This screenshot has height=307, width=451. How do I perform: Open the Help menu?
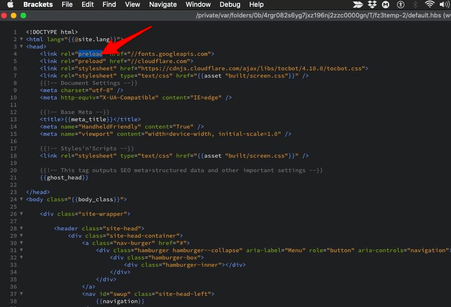point(256,4)
